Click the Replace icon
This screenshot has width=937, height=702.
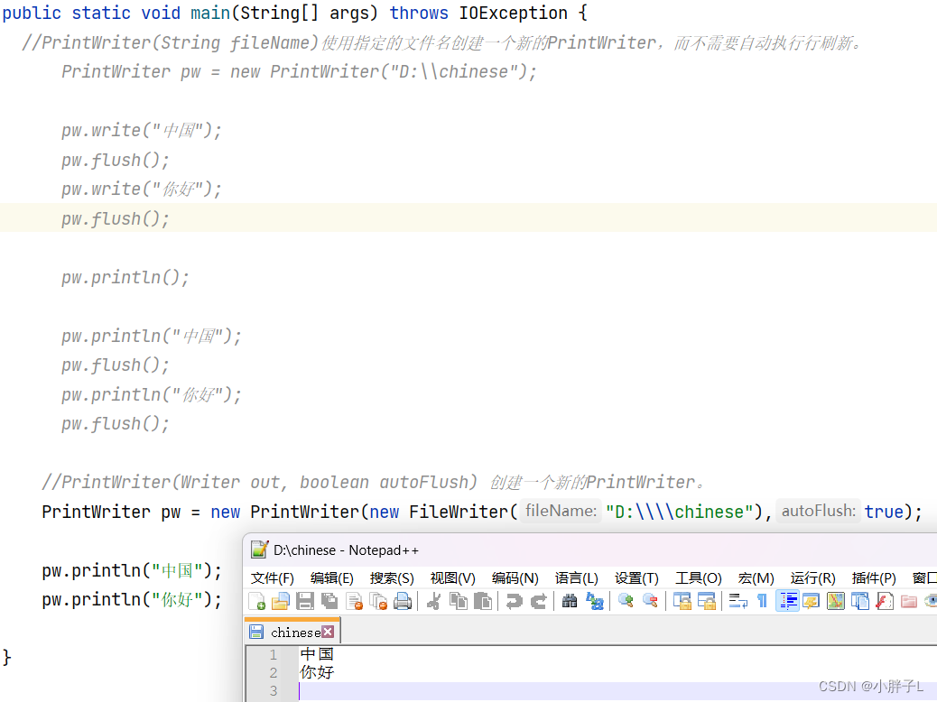(595, 601)
